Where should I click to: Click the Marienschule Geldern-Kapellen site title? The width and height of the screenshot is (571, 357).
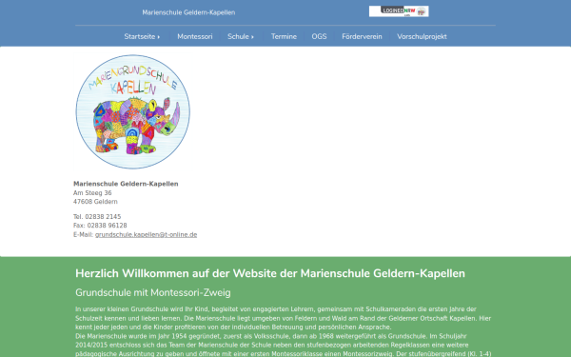(188, 12)
